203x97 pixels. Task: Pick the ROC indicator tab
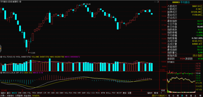click(x=98, y=93)
